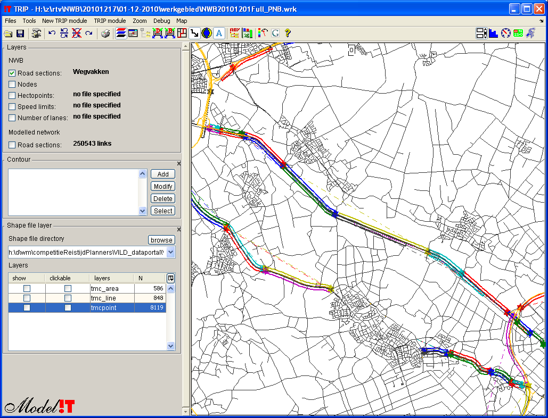
Task: Click the green 21.0 display icon
Action: [x=518, y=34]
